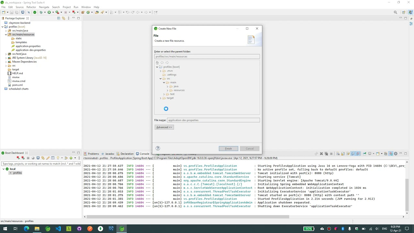Click Collapse All in Package Explorer

[x=59, y=18]
